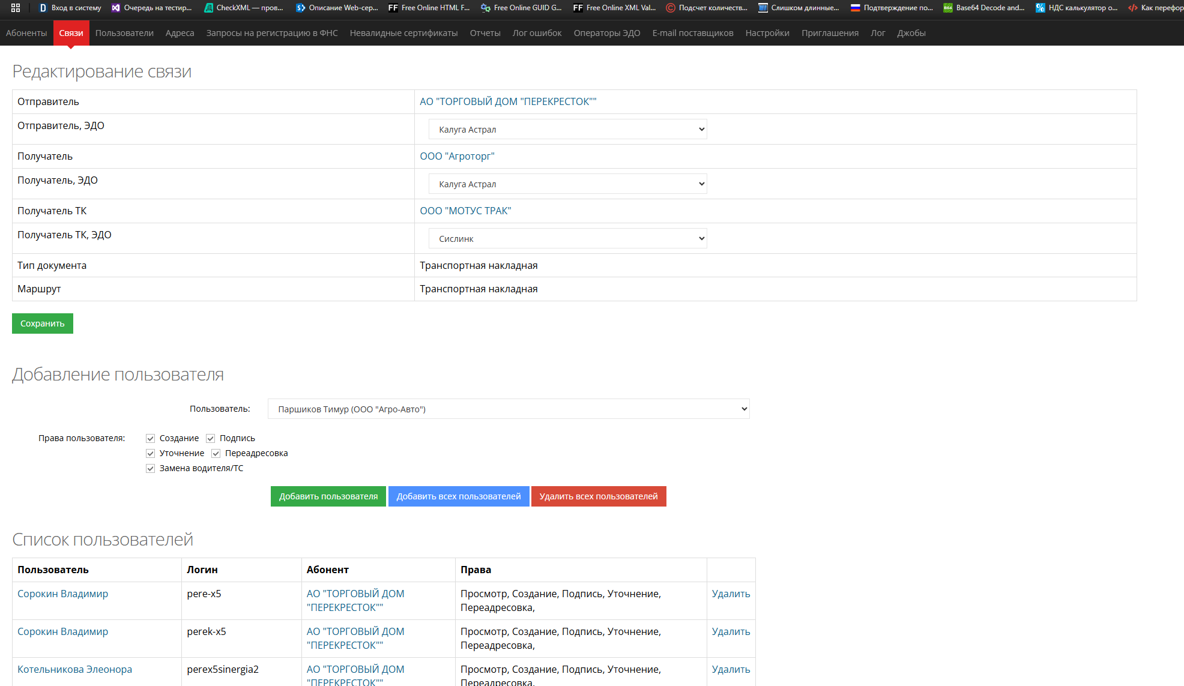Open subscriber link in pere-x5 row
1184x686 pixels.
pyautogui.click(x=355, y=600)
